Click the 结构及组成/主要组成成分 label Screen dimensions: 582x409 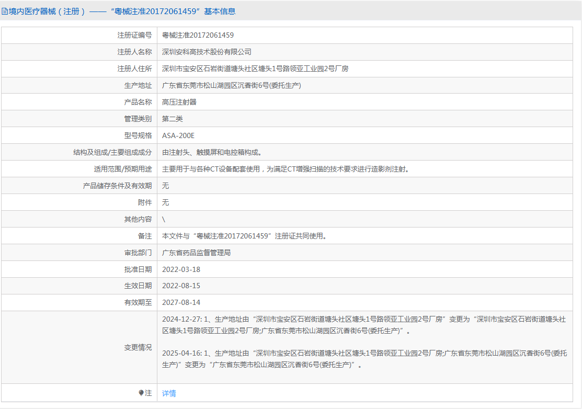[113, 152]
